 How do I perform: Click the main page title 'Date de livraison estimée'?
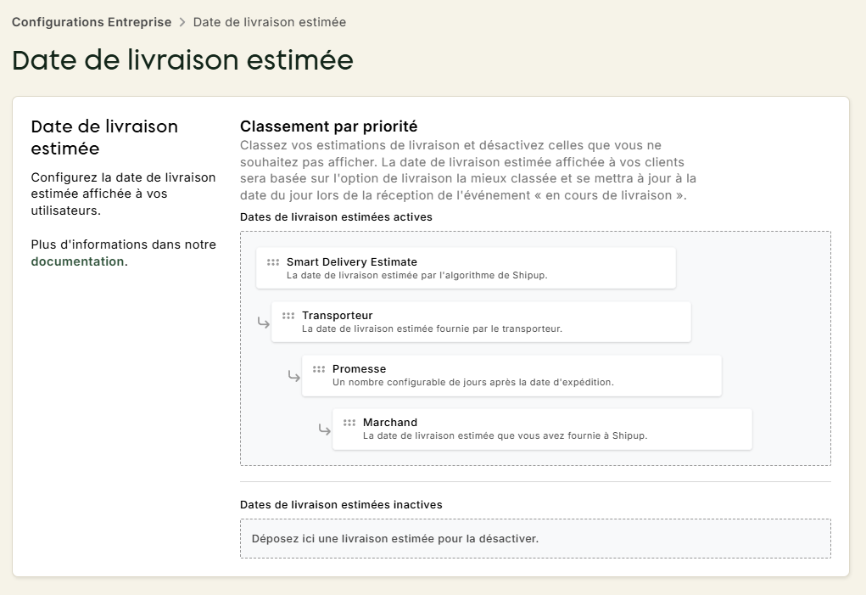coord(182,59)
